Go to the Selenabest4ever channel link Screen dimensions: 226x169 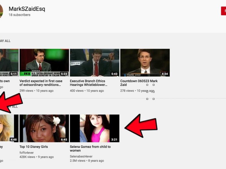click(81, 156)
